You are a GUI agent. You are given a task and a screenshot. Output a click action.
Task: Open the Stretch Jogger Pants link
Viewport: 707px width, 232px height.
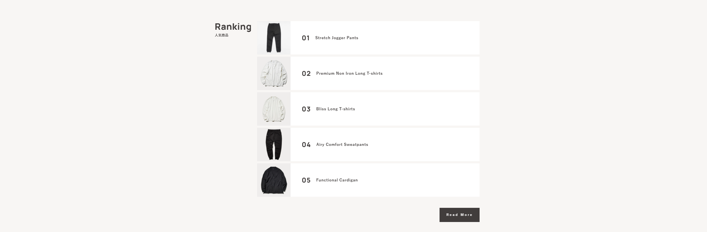(x=336, y=38)
